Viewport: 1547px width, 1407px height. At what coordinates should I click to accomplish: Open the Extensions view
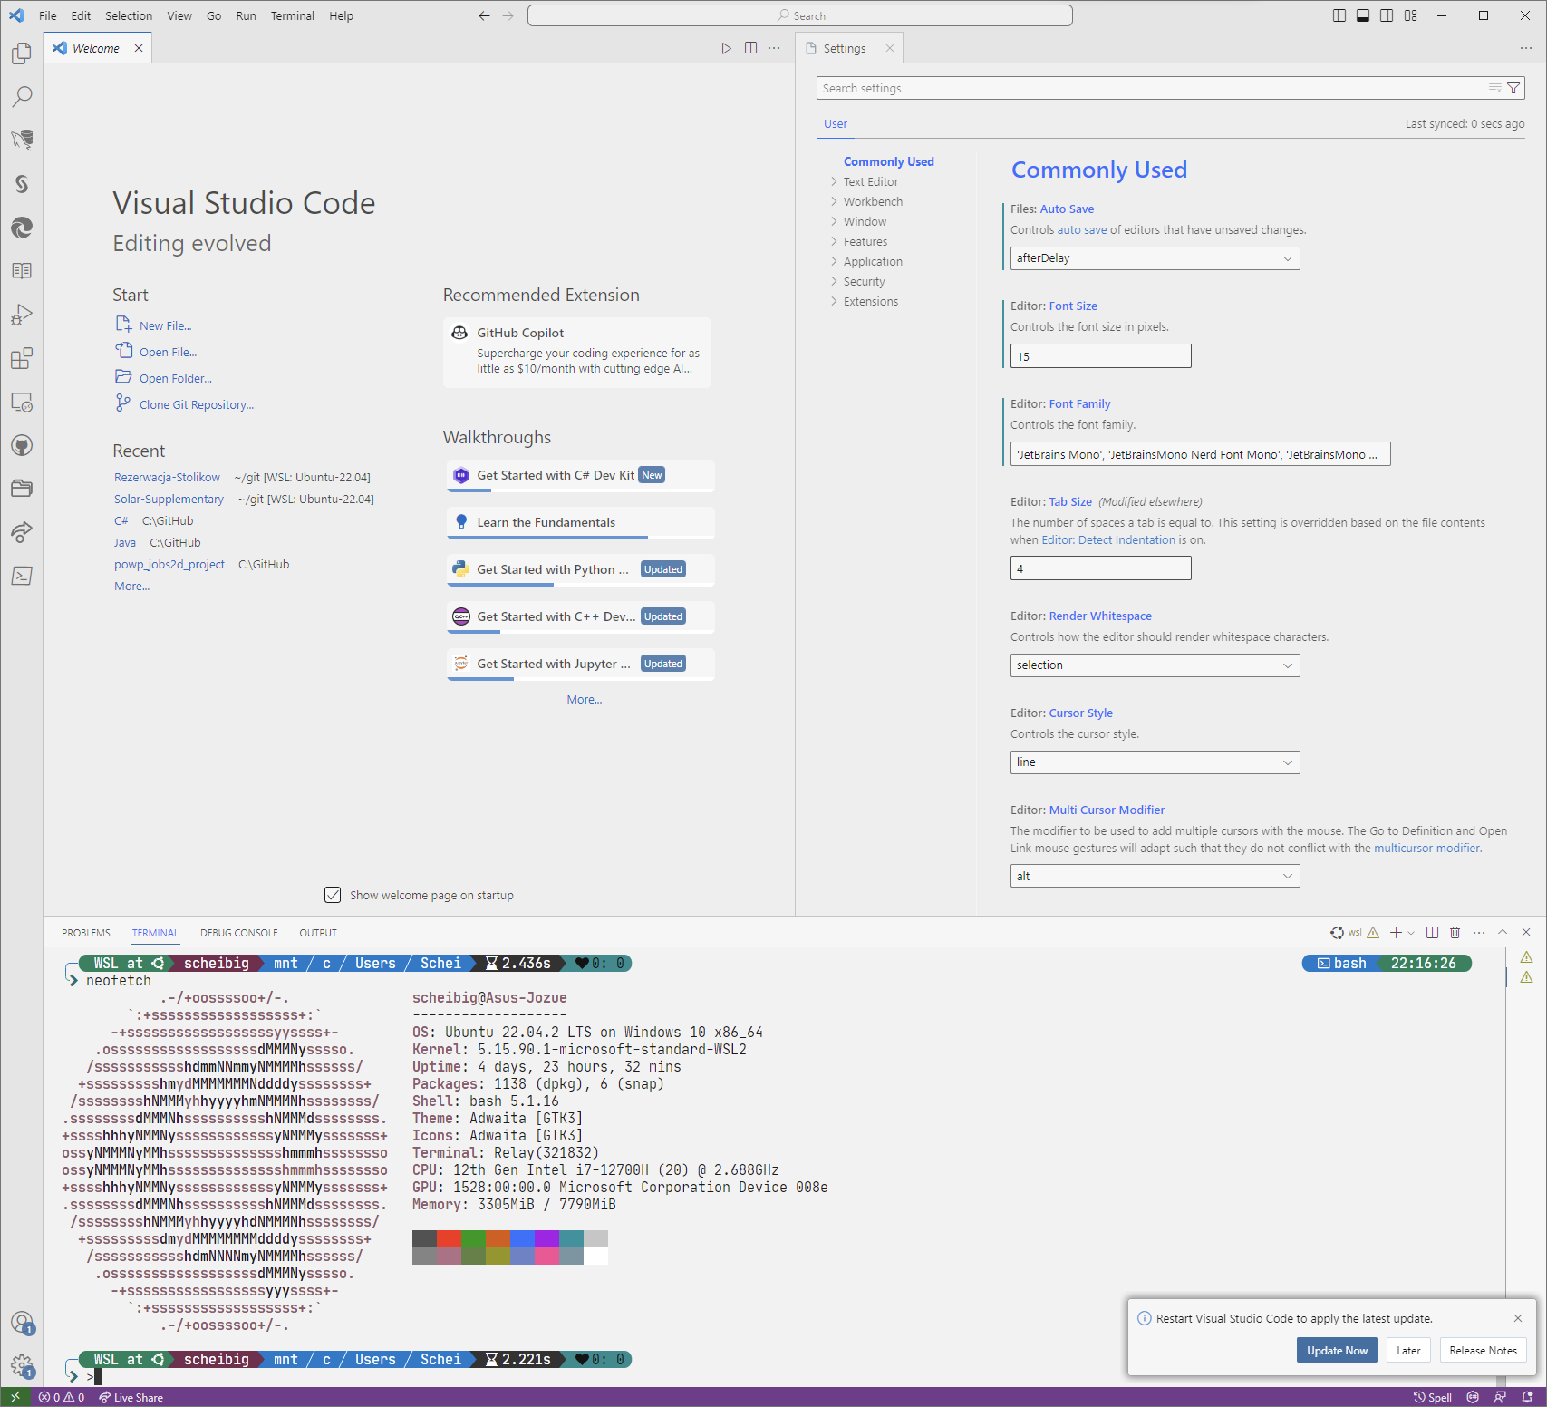pos(22,358)
